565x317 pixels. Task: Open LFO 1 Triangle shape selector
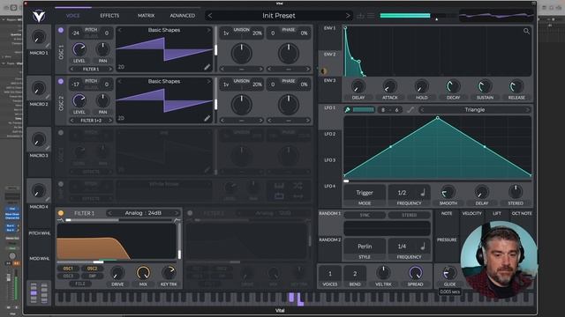475,109
